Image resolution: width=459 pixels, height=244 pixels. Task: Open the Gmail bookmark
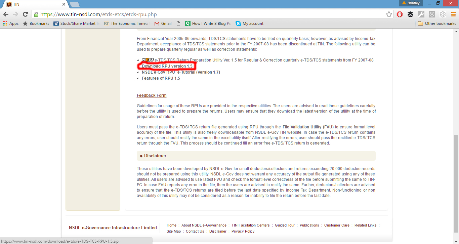tap(163, 24)
